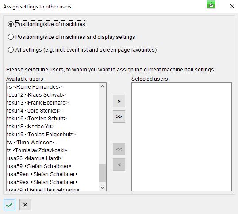This screenshot has height=214, width=238.
Task: Move selected user with single right arrow
Action: pyautogui.click(x=119, y=101)
